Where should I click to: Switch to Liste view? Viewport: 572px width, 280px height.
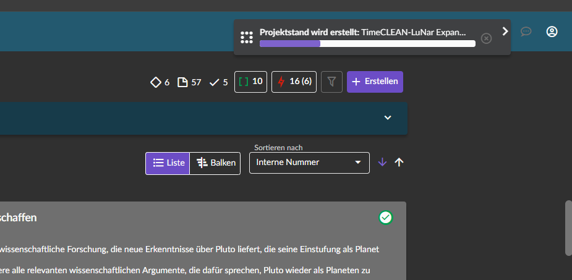pos(168,163)
